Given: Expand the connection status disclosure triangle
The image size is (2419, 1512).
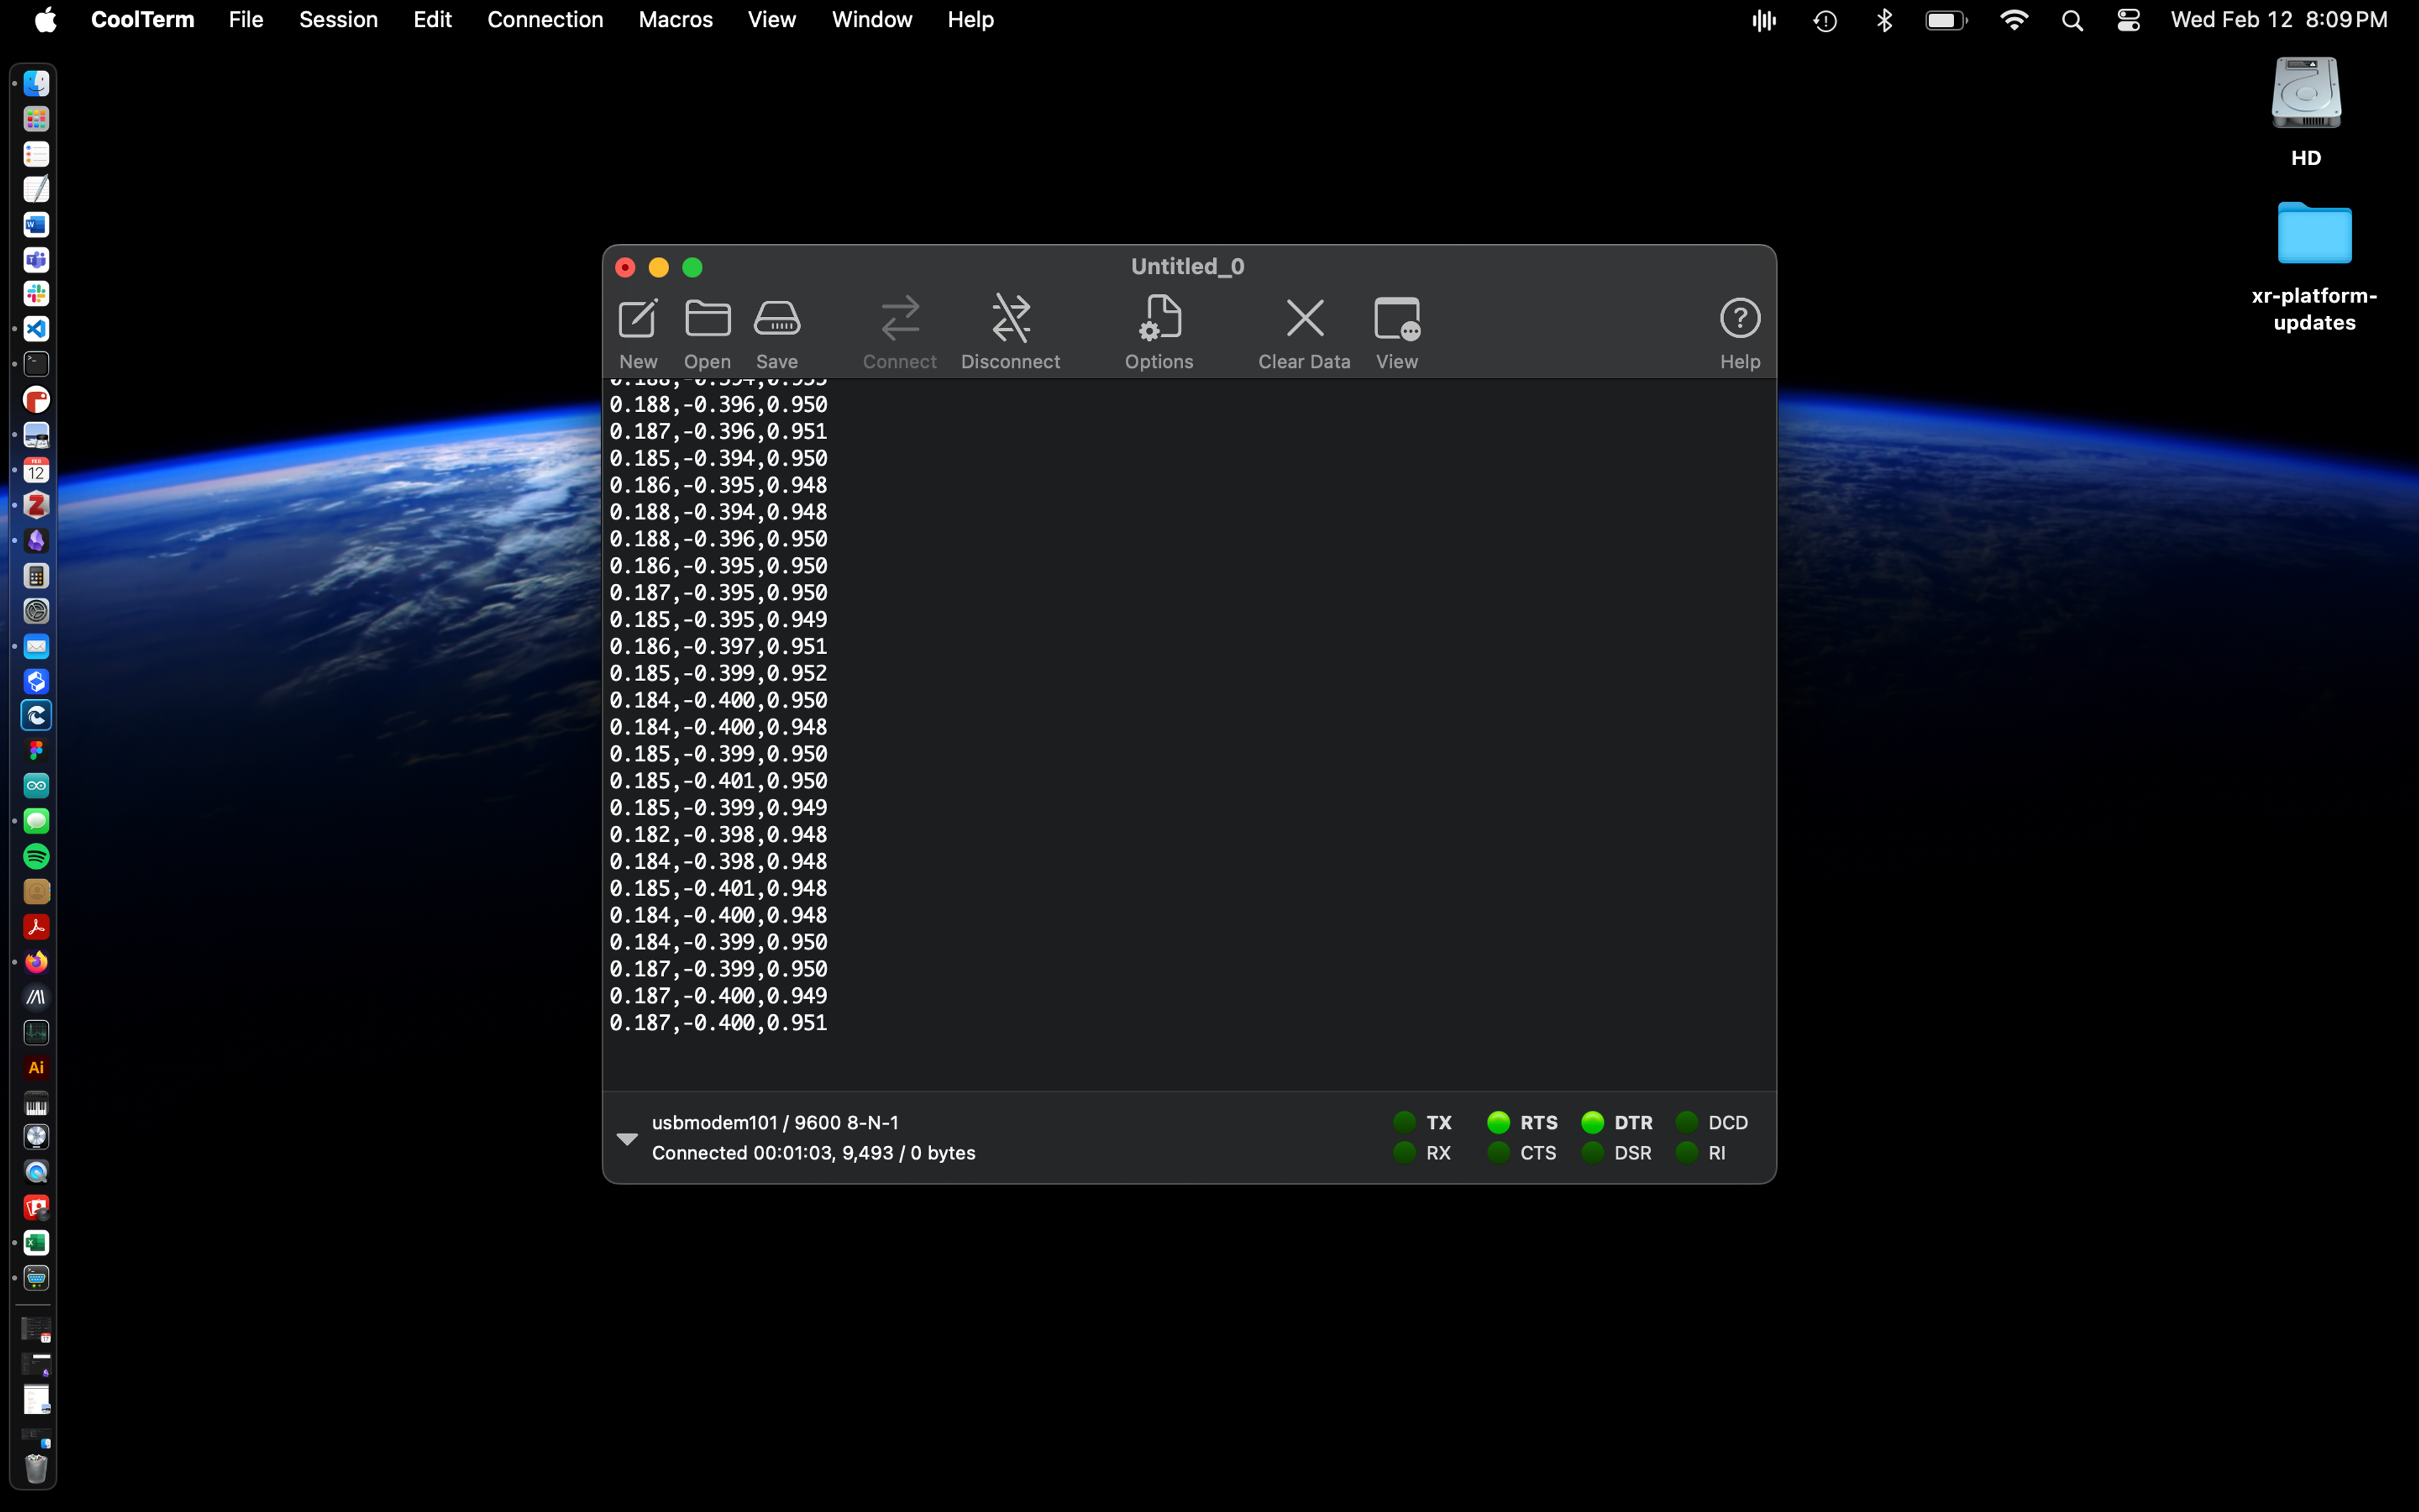Looking at the screenshot, I should point(627,1138).
